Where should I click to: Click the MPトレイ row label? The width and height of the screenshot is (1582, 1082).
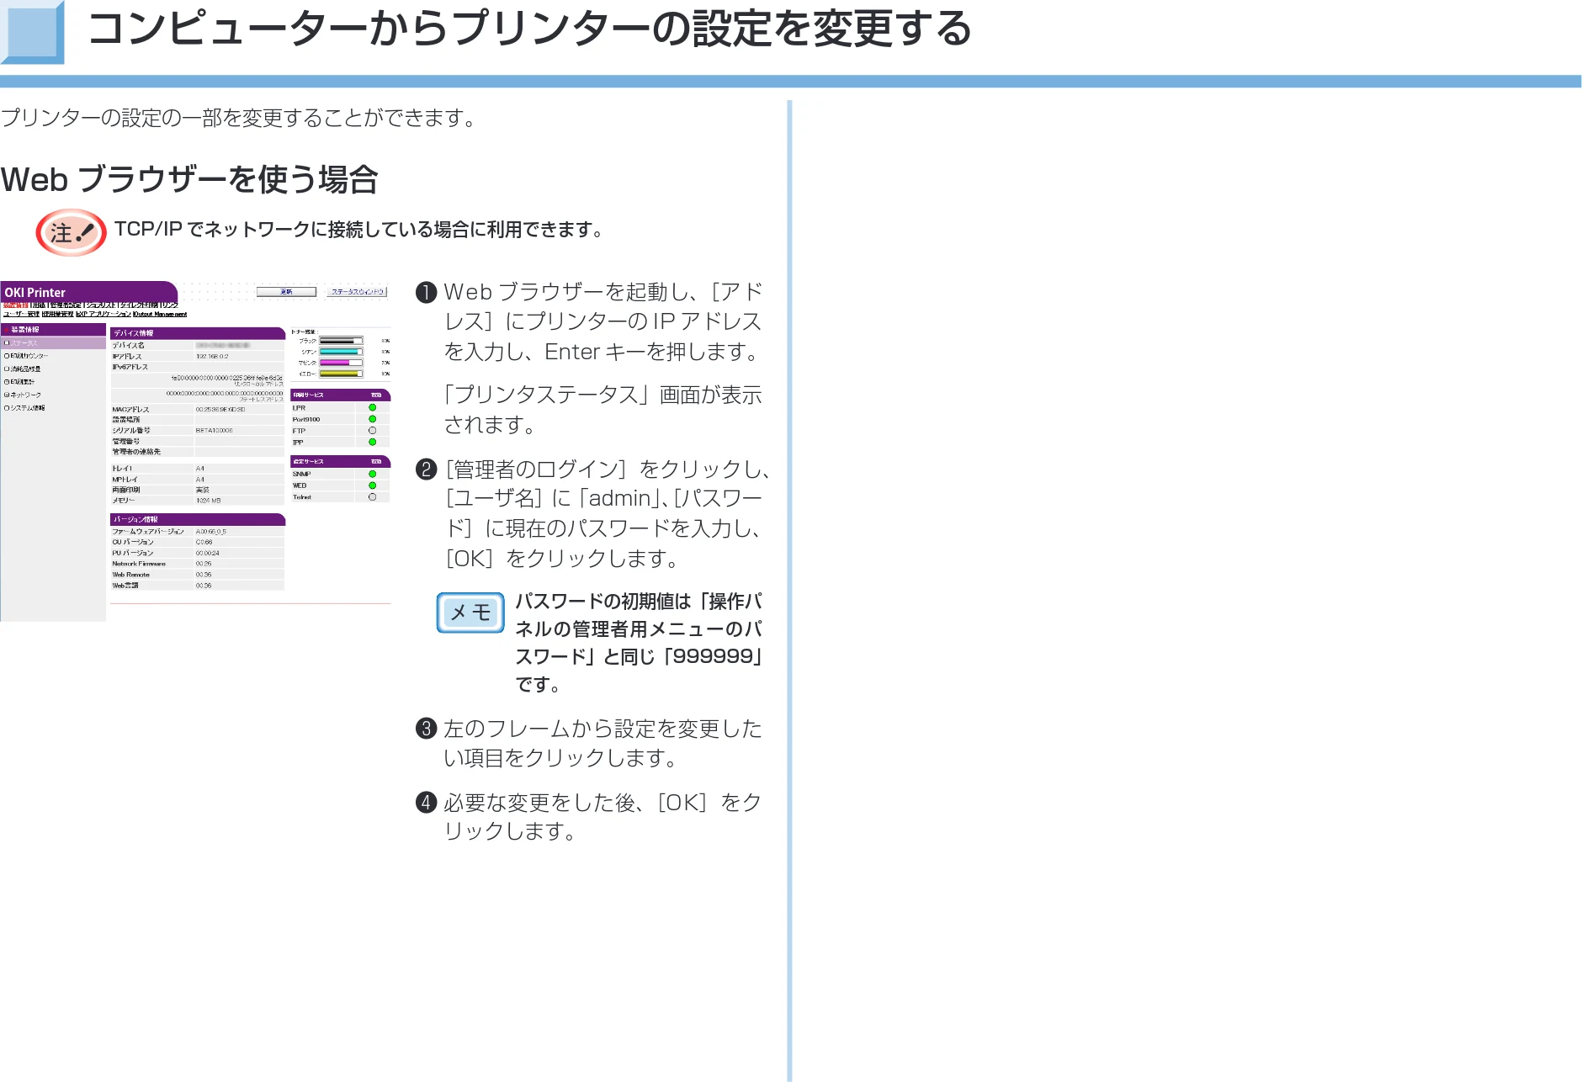[x=125, y=480]
